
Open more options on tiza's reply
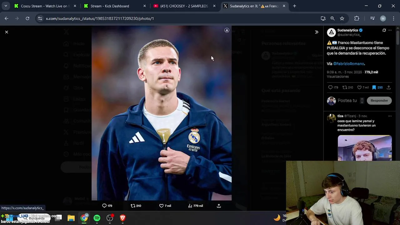pos(390,116)
